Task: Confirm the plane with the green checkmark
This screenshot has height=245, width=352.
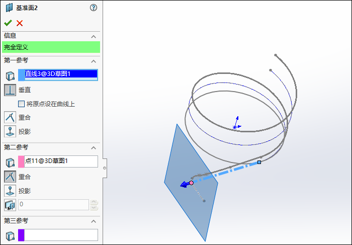Action: [x=8, y=23]
